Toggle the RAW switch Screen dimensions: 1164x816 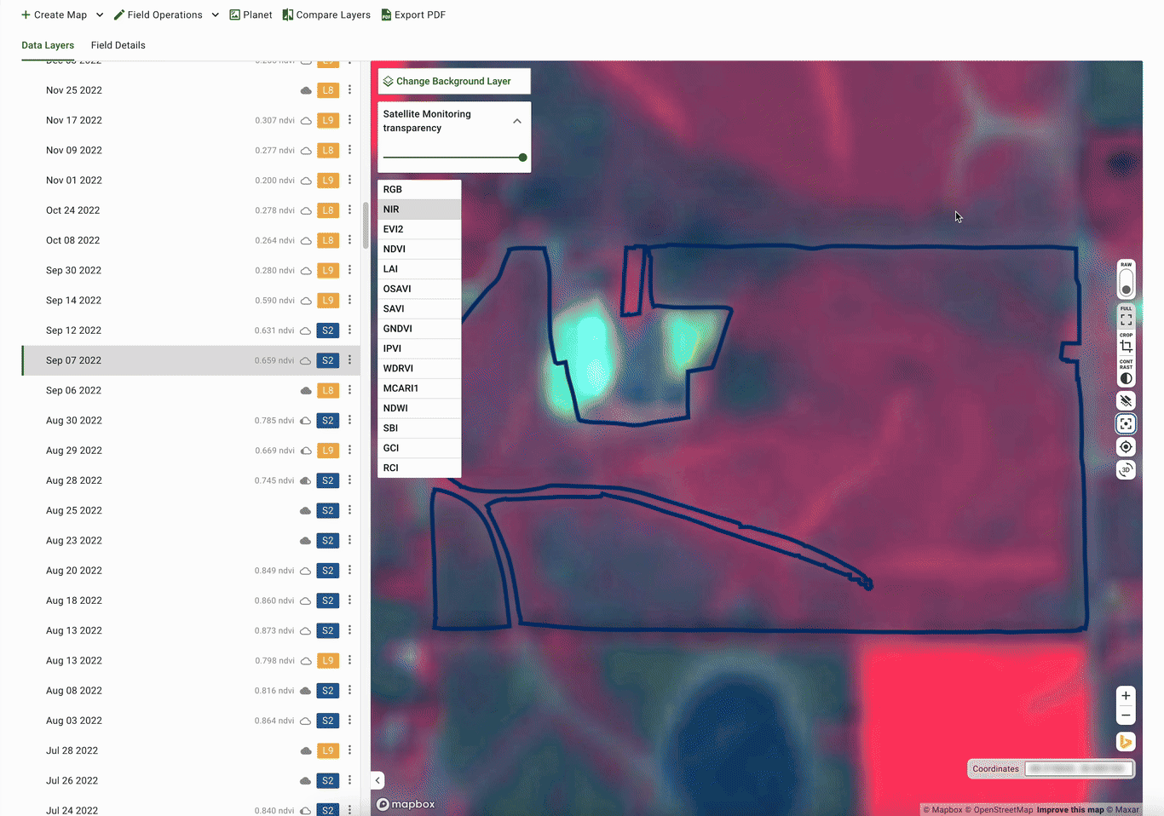coord(1126,283)
